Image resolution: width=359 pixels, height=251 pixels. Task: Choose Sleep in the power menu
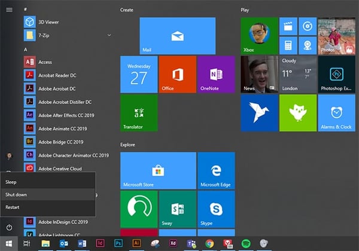[x=11, y=182]
